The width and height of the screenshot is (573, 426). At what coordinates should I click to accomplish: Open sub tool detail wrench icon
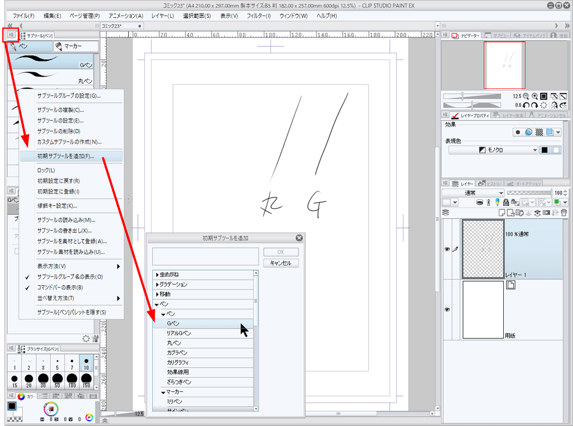[95, 339]
